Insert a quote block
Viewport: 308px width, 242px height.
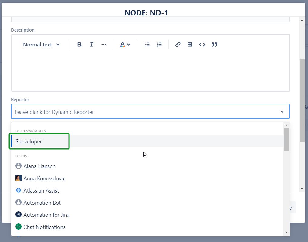pos(214,45)
